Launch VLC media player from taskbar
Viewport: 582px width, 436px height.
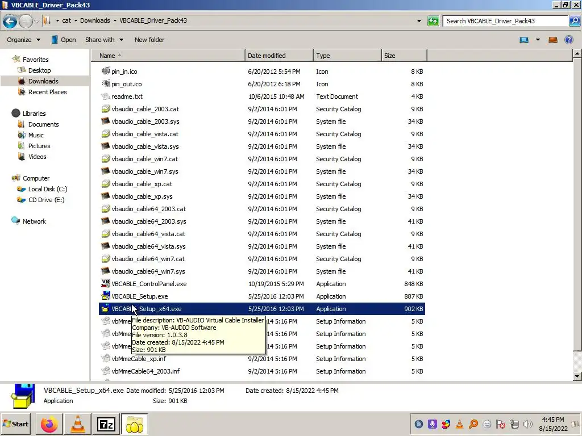tap(77, 424)
